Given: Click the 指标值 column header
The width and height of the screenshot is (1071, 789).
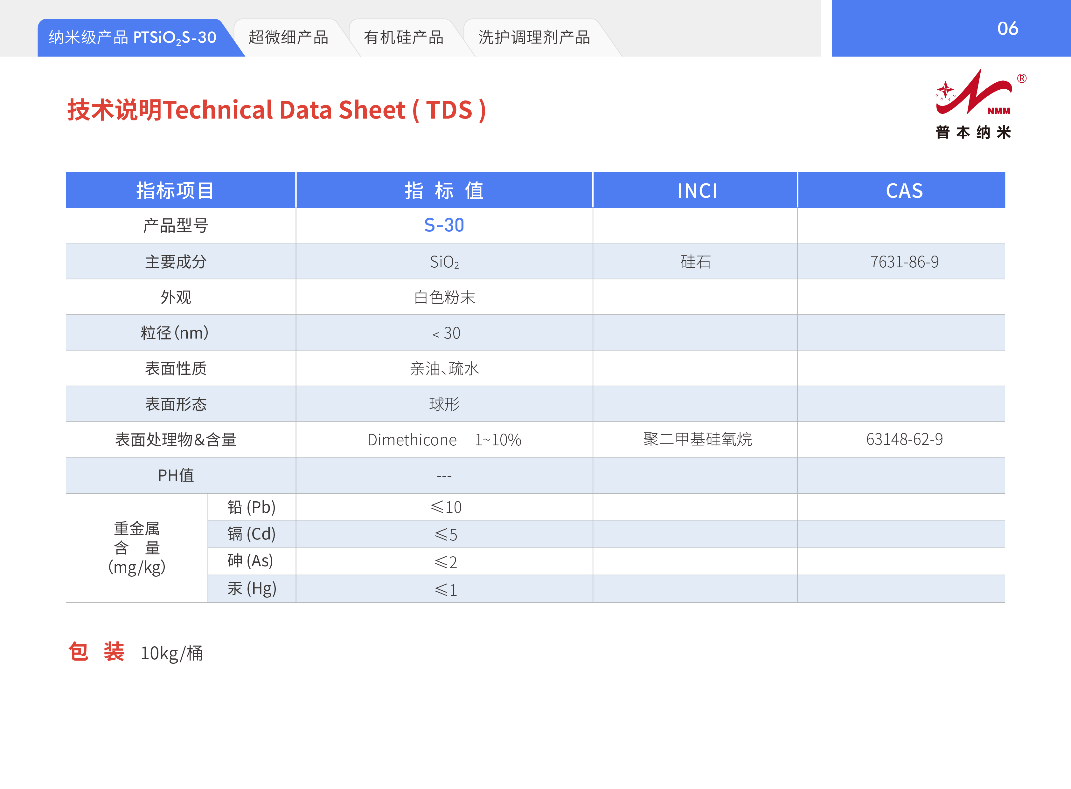Looking at the screenshot, I should pos(444,190).
